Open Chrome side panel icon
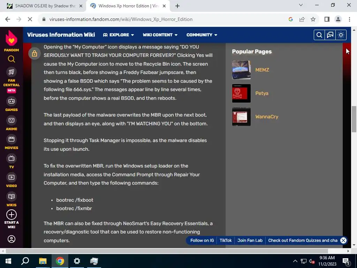The image size is (357, 268). pos(327,20)
